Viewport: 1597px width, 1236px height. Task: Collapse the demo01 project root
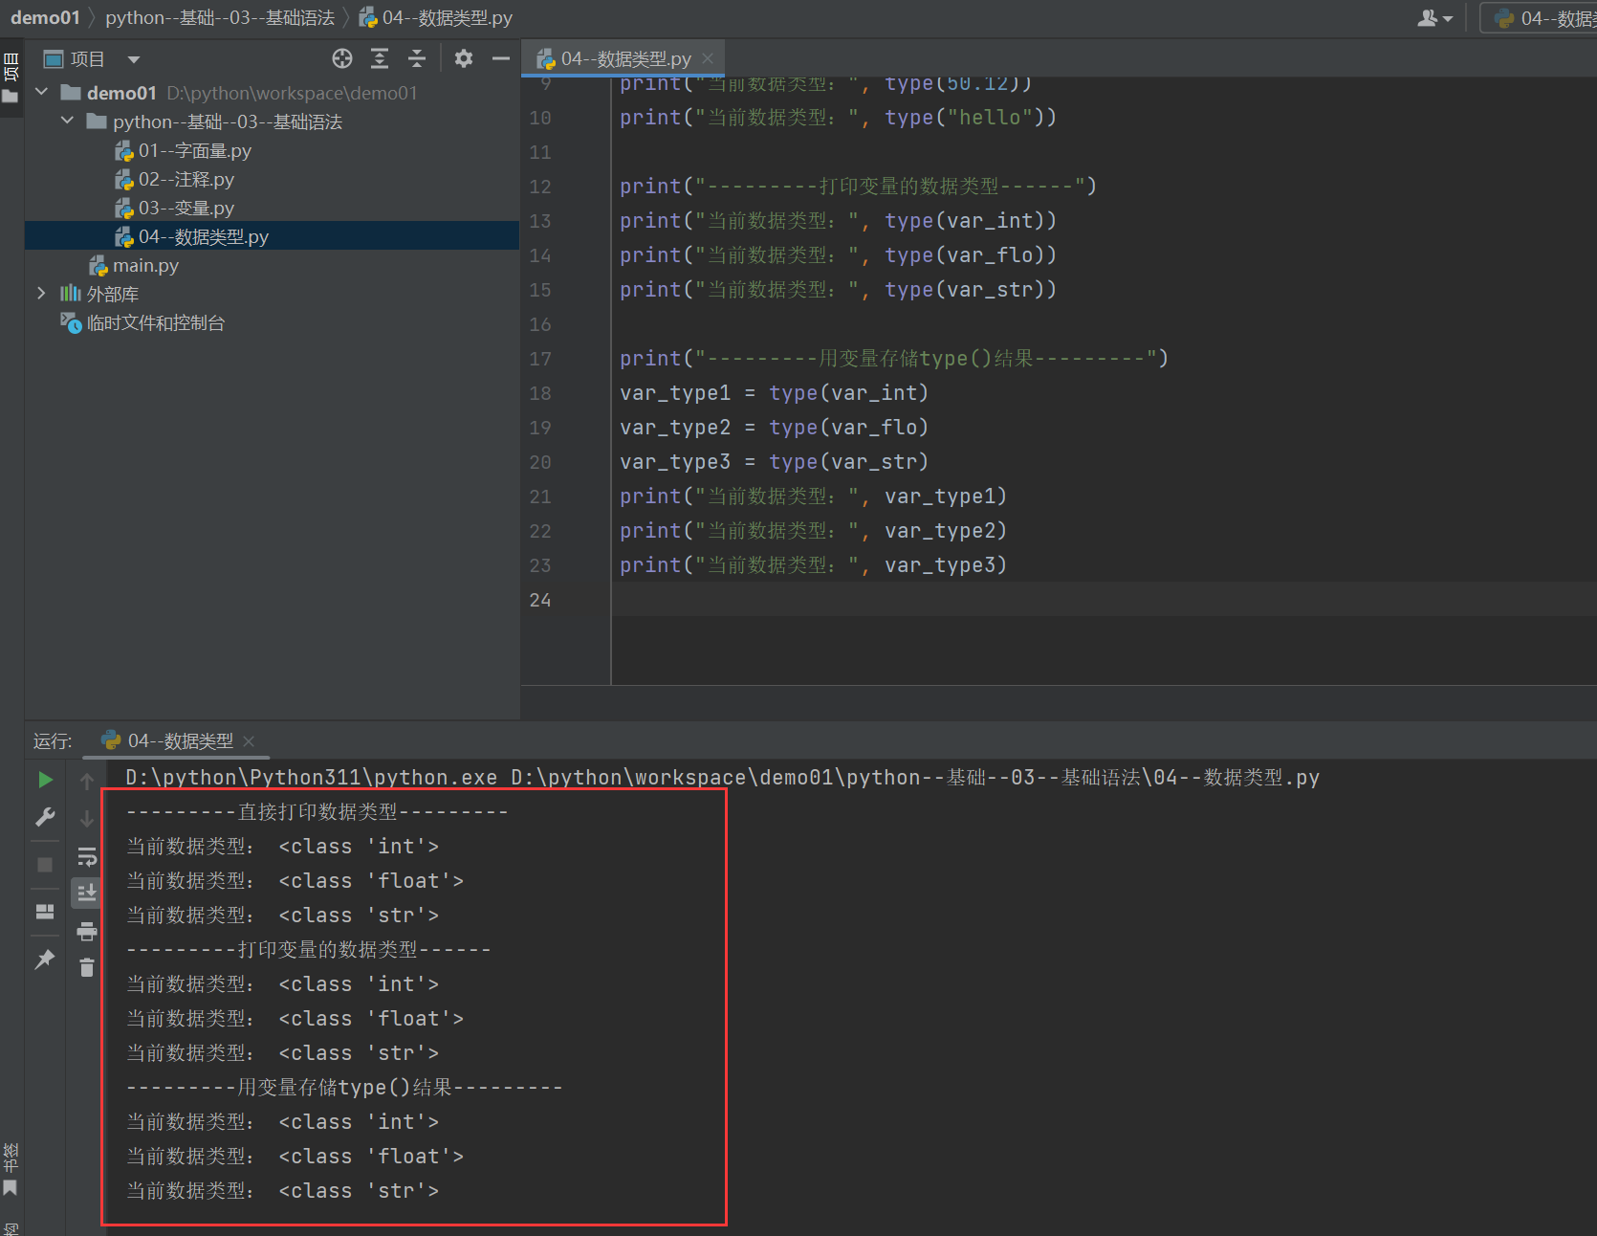[x=42, y=92]
